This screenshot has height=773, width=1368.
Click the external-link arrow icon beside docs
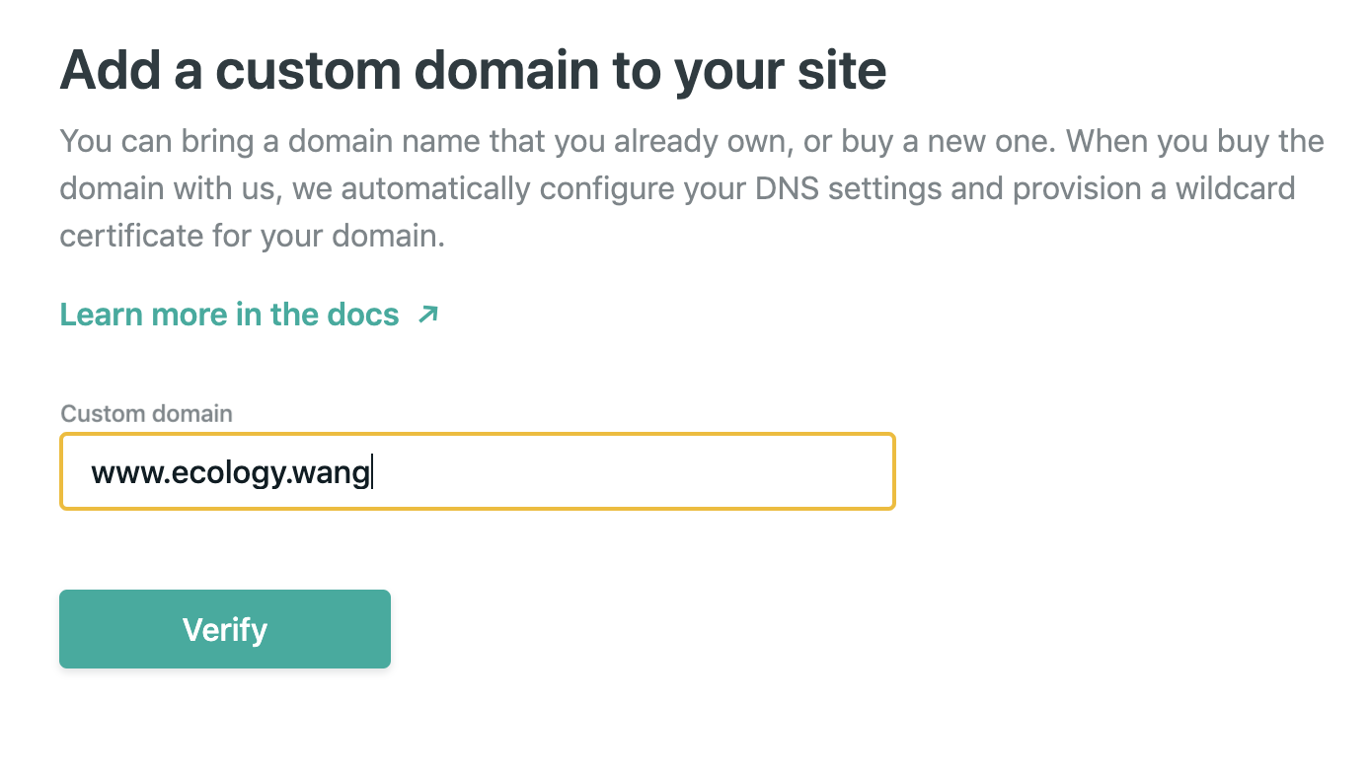427,315
